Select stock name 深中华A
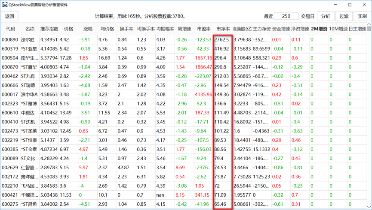Screen dimensions: 372x210 tap(29, 95)
